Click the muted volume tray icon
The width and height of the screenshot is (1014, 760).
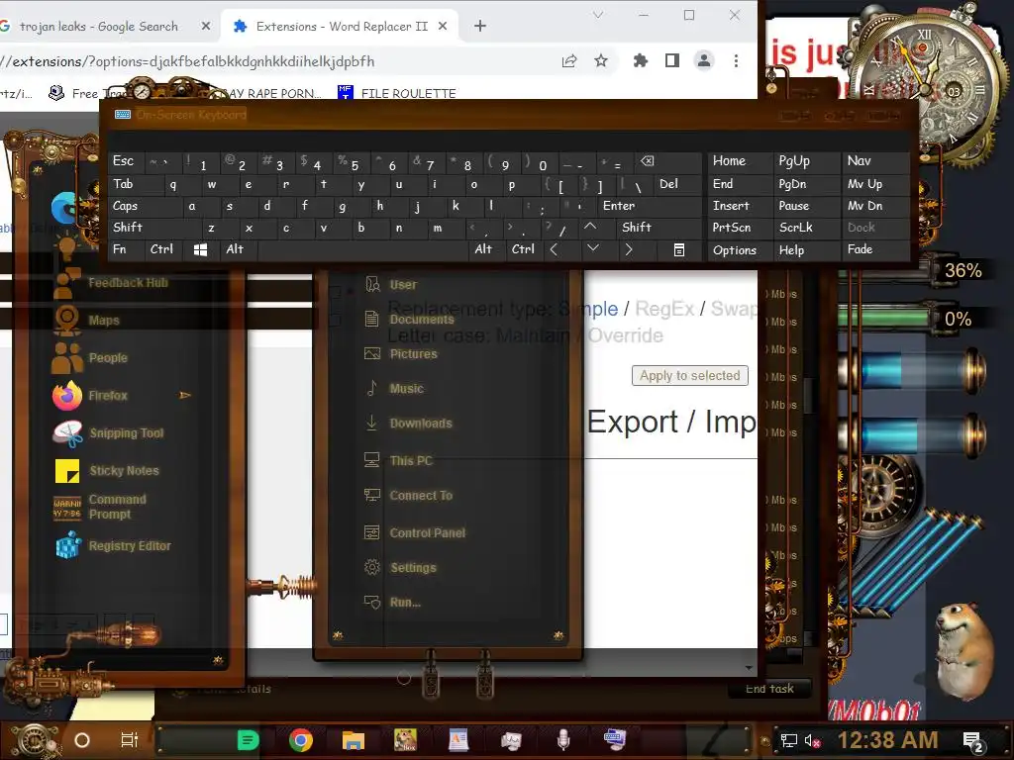(x=812, y=740)
